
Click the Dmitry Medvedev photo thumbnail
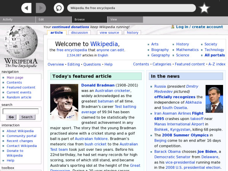pyautogui.click(x=214, y=99)
